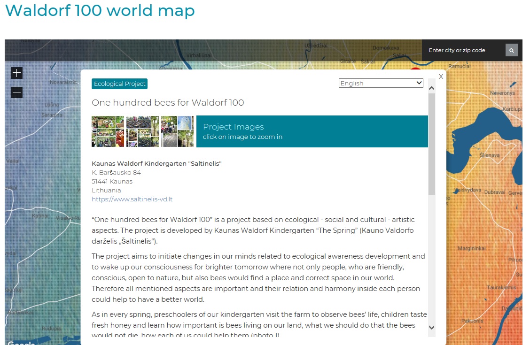Click the popup scrollbar down arrow
Screen dimensions: 530x345
pos(432,328)
